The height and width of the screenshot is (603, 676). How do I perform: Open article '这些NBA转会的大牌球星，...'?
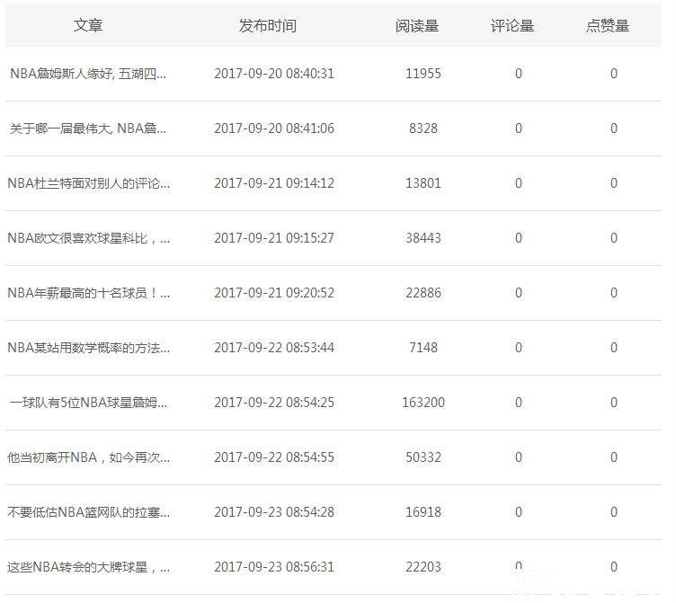88,567
